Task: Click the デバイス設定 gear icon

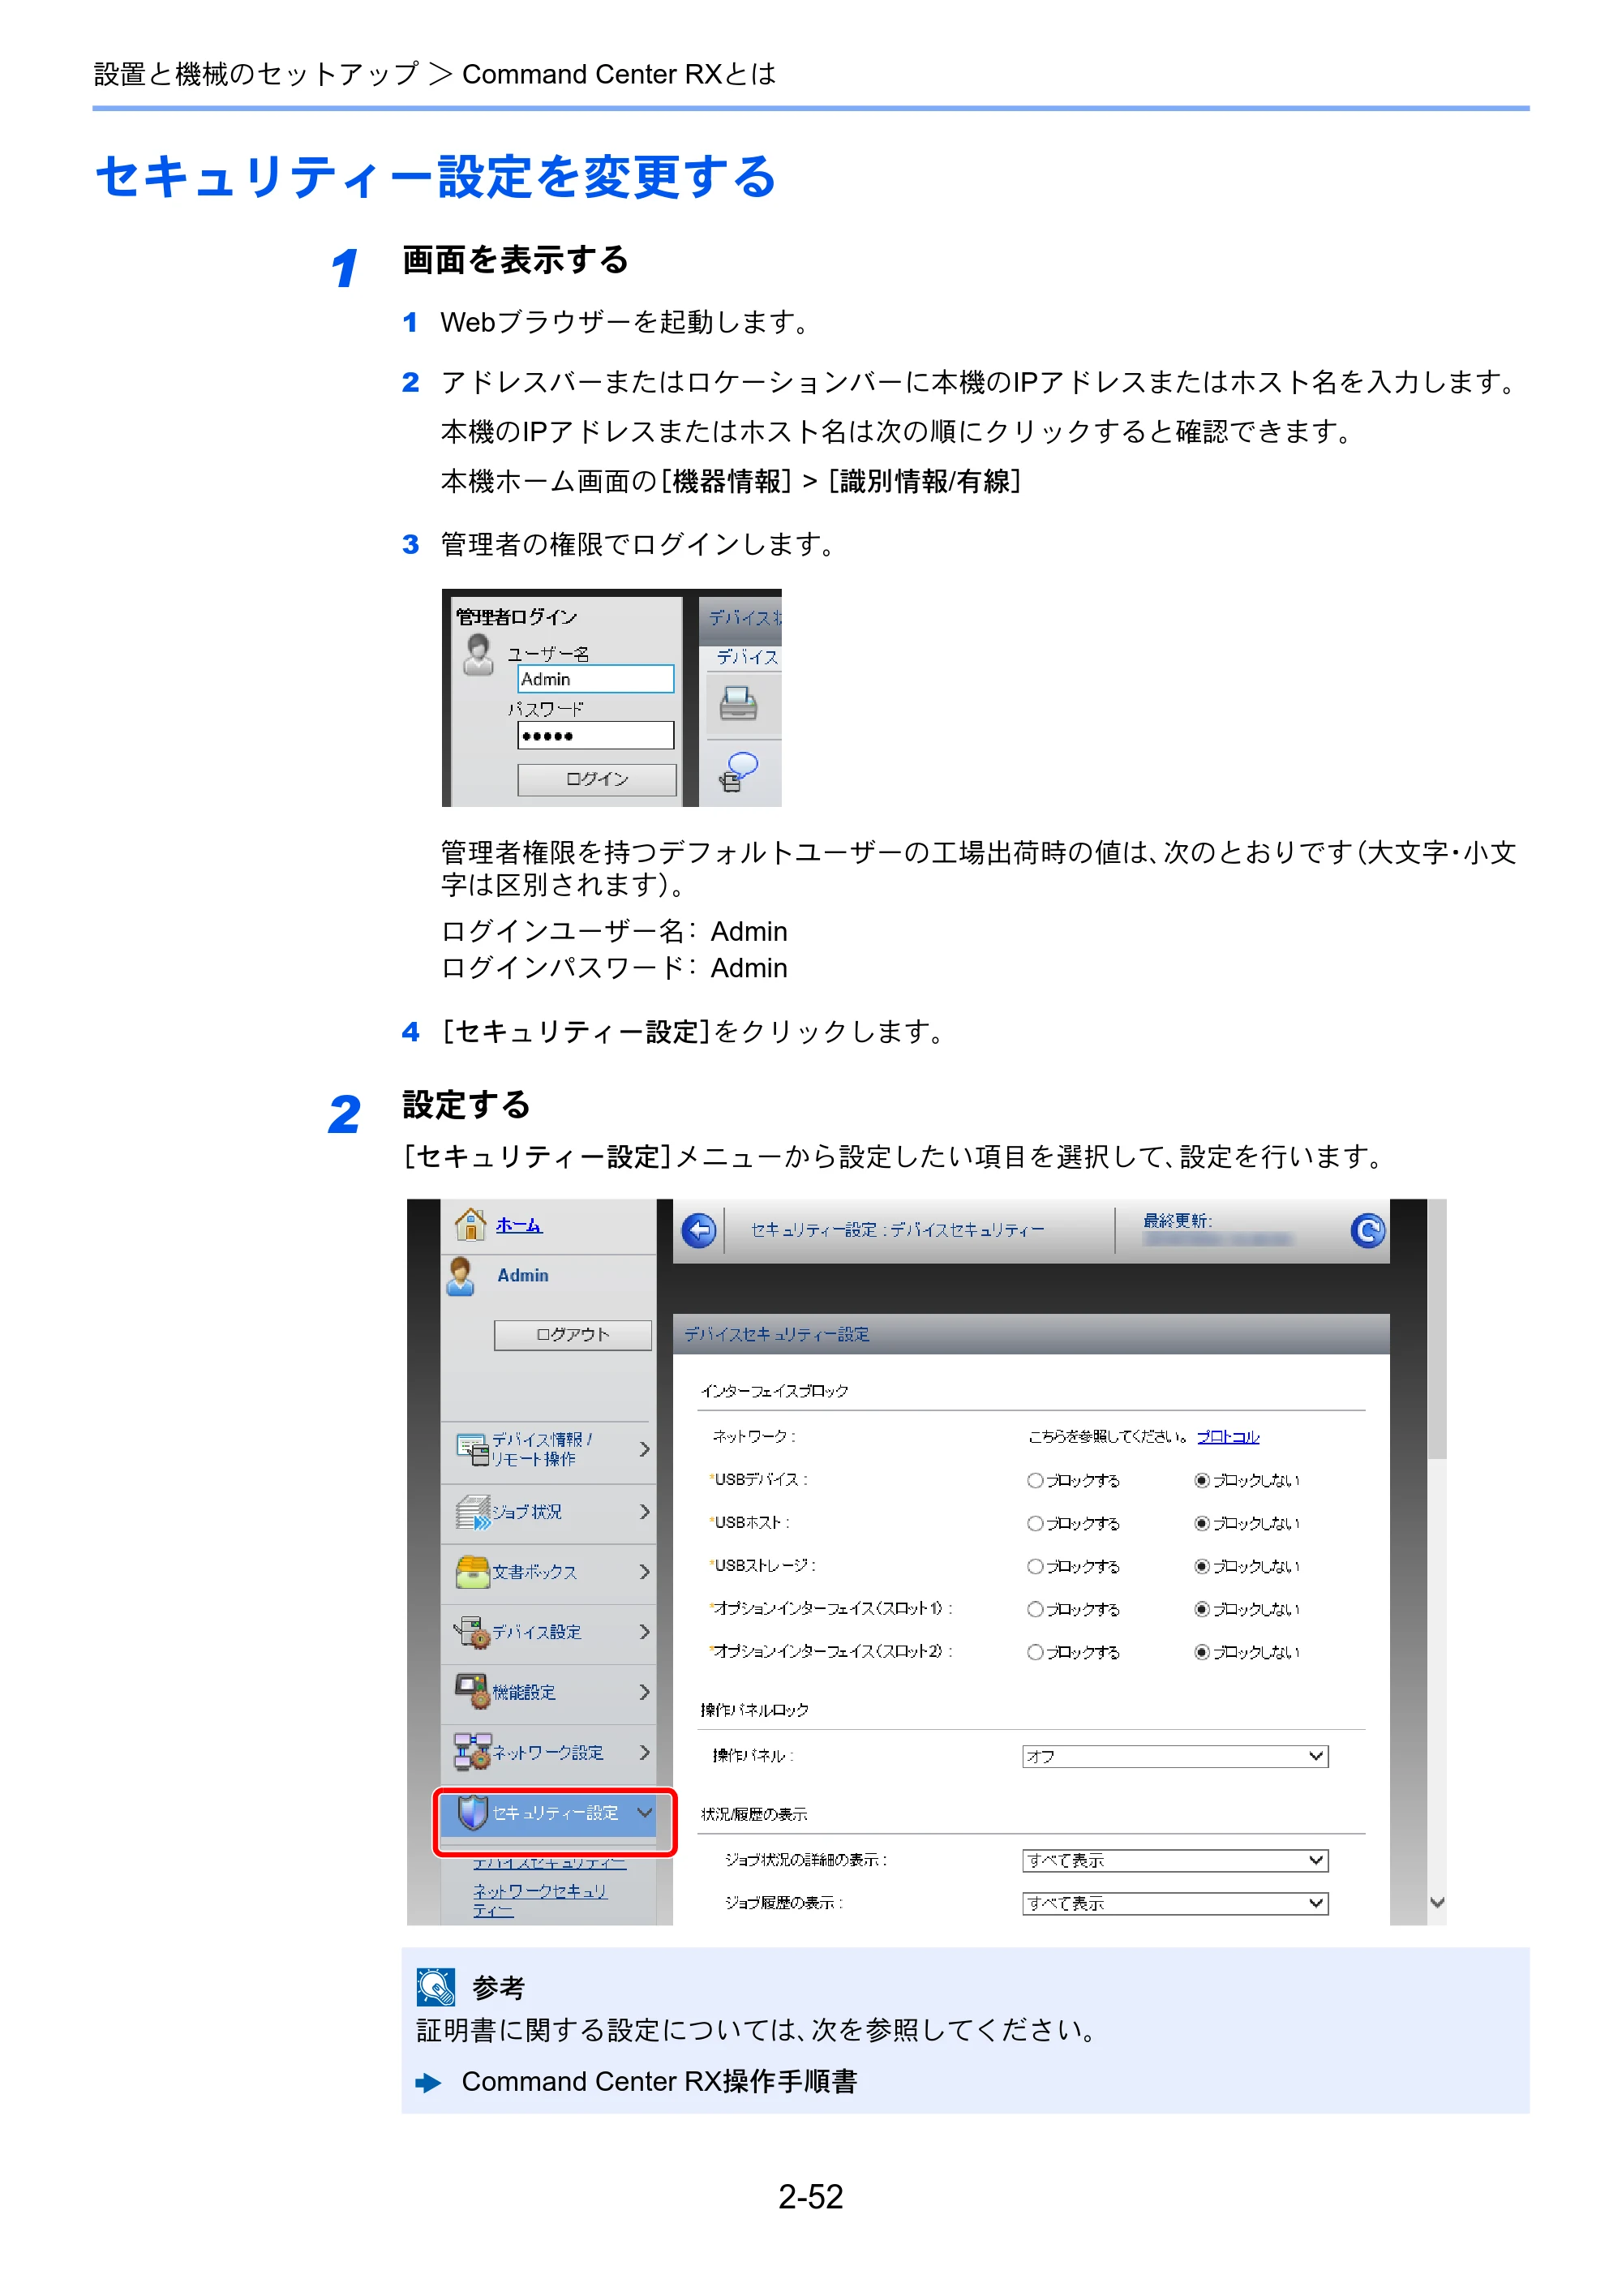Action: [x=472, y=1632]
